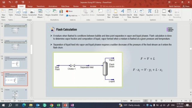
Task: Add a Comment from the ribbon
Action: pos(100,13)
